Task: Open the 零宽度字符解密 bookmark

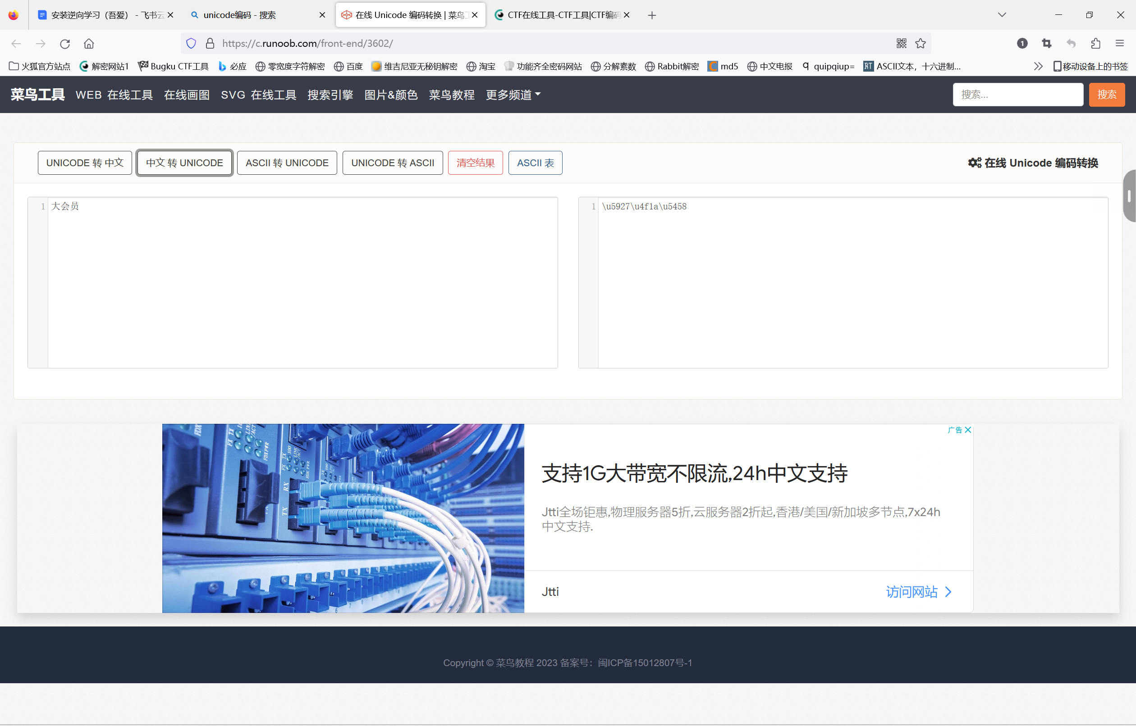Action: 290,67
